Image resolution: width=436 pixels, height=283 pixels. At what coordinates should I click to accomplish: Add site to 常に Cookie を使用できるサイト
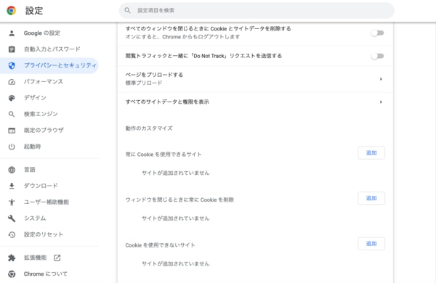coord(371,153)
